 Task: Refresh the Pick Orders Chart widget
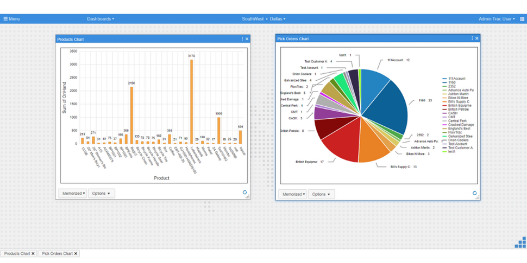point(474,193)
